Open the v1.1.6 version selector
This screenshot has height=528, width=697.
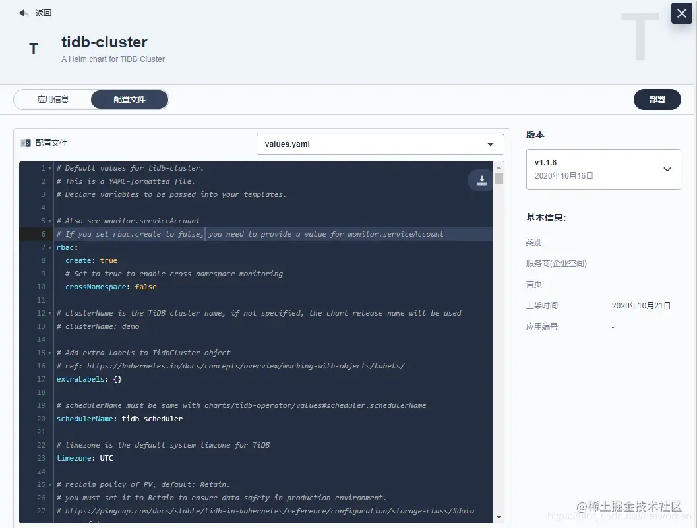(x=603, y=169)
